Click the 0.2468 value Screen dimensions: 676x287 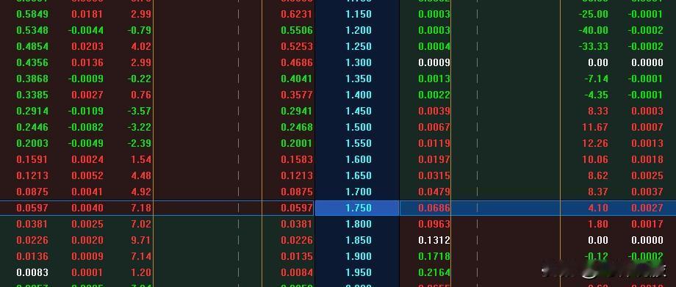pyautogui.click(x=297, y=127)
